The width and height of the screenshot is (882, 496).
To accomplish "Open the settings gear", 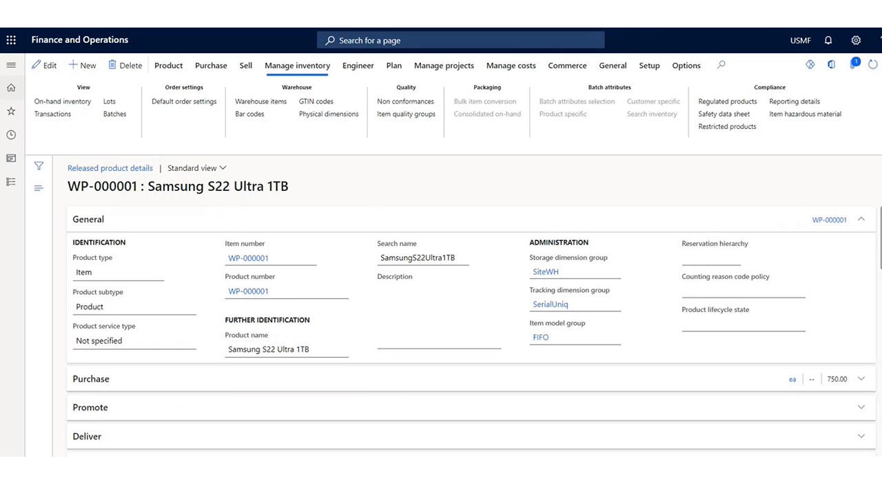I will coord(856,40).
